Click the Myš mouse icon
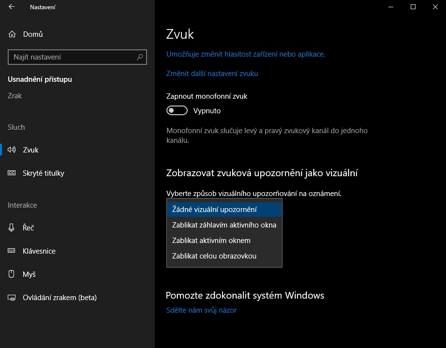 [x=12, y=274]
